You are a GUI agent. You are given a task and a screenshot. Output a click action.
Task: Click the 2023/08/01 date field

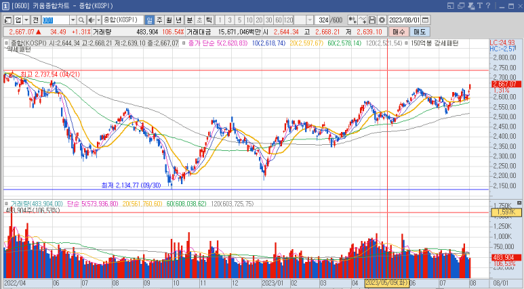point(404,20)
